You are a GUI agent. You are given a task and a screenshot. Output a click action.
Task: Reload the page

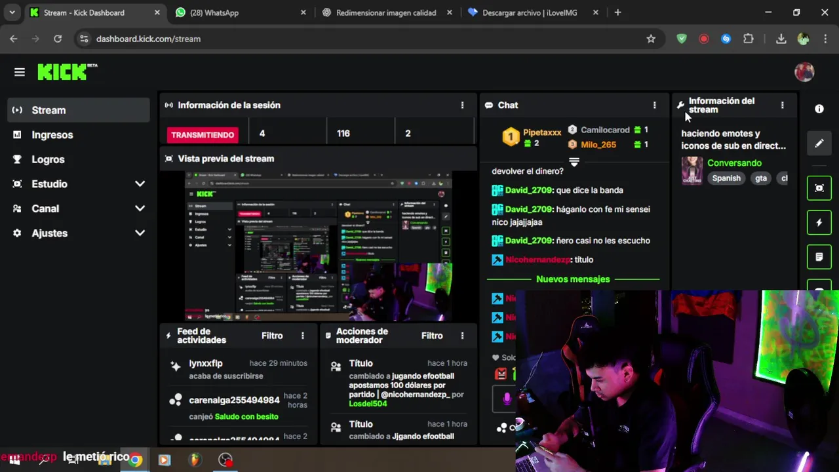point(58,39)
